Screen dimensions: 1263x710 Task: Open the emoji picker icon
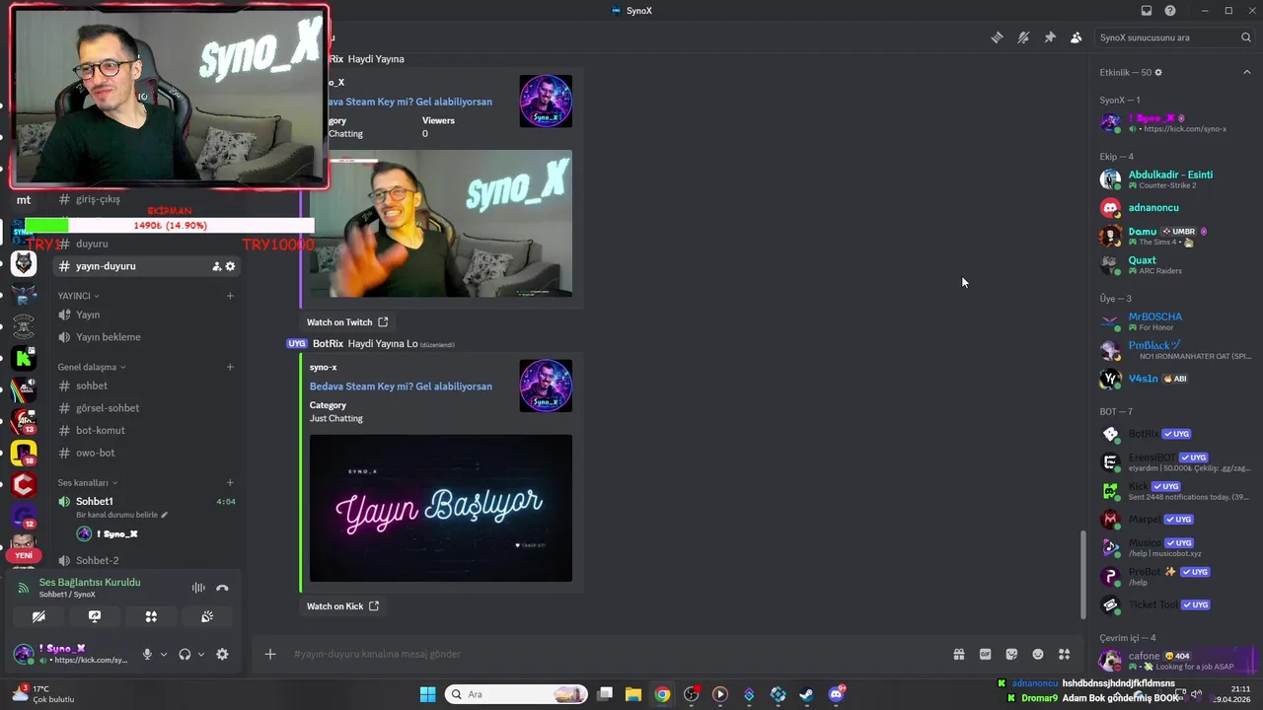click(1038, 654)
